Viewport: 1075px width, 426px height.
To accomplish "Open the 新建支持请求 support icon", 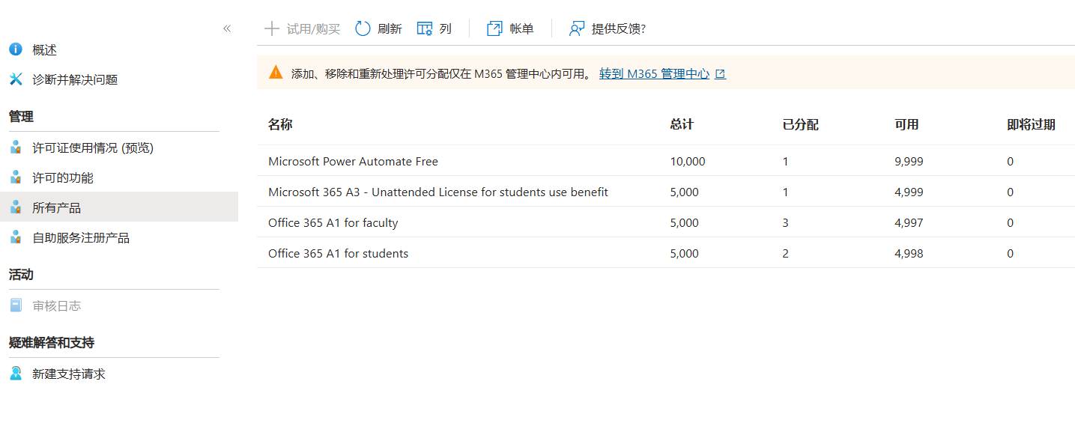I will click(16, 373).
